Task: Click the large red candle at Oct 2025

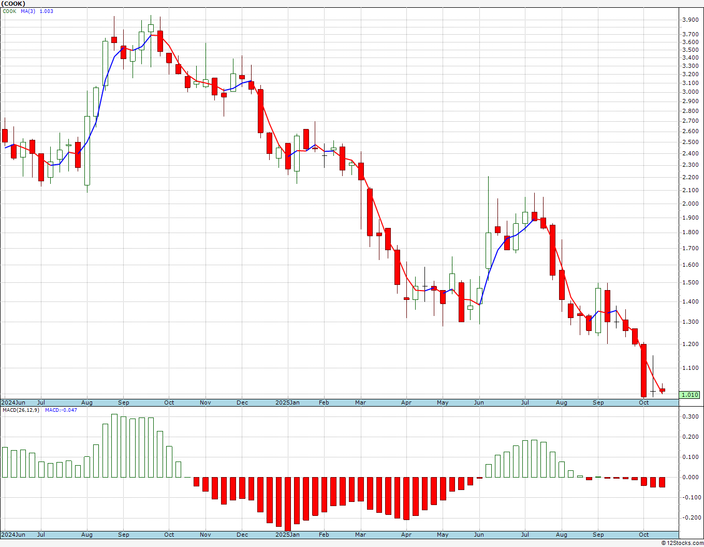Action: pyautogui.click(x=644, y=370)
